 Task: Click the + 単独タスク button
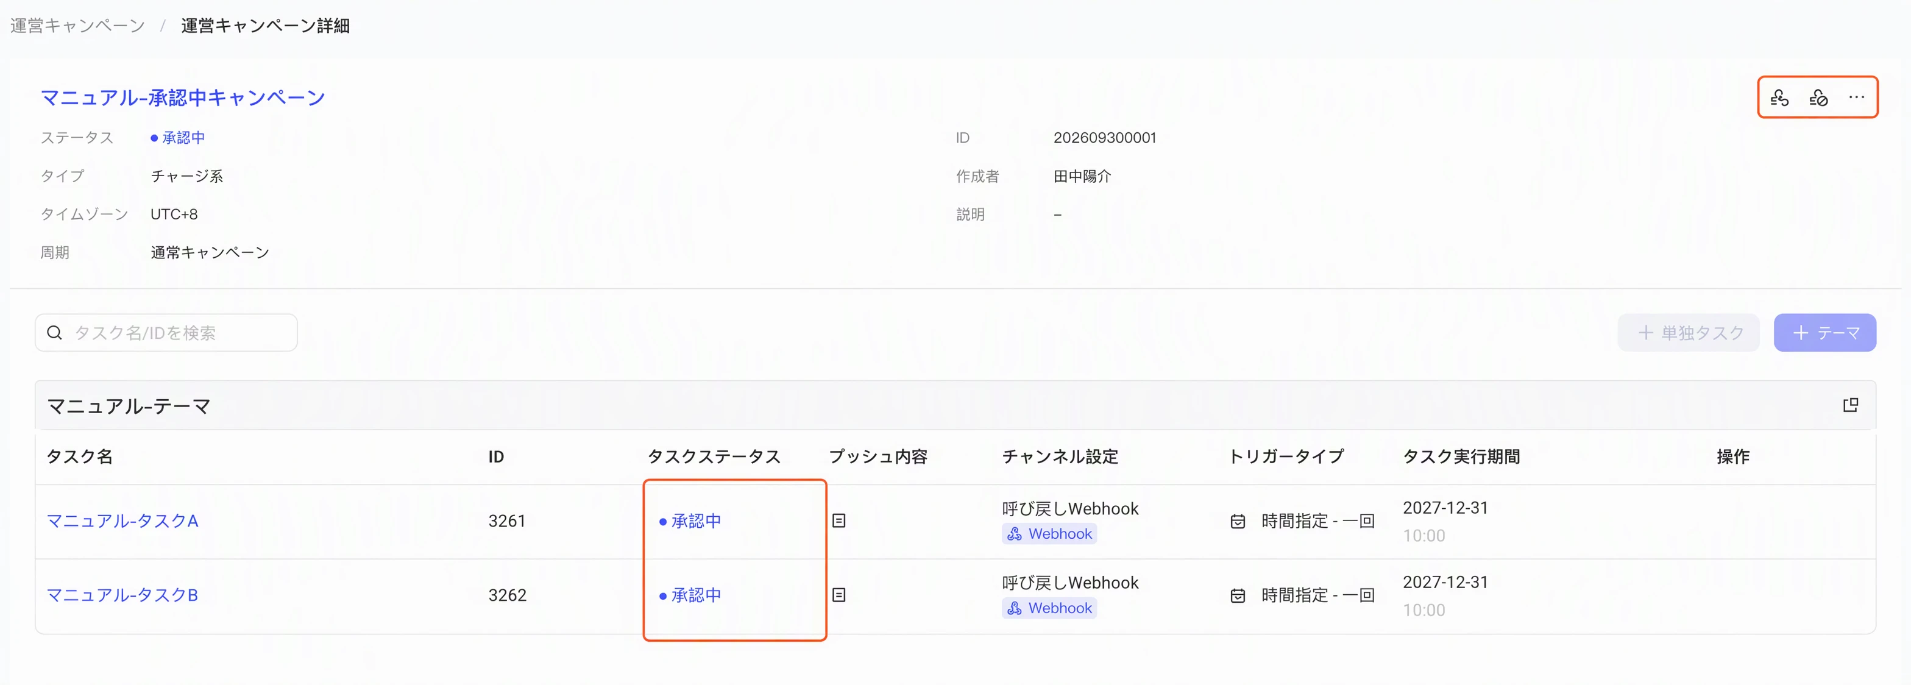(1689, 333)
